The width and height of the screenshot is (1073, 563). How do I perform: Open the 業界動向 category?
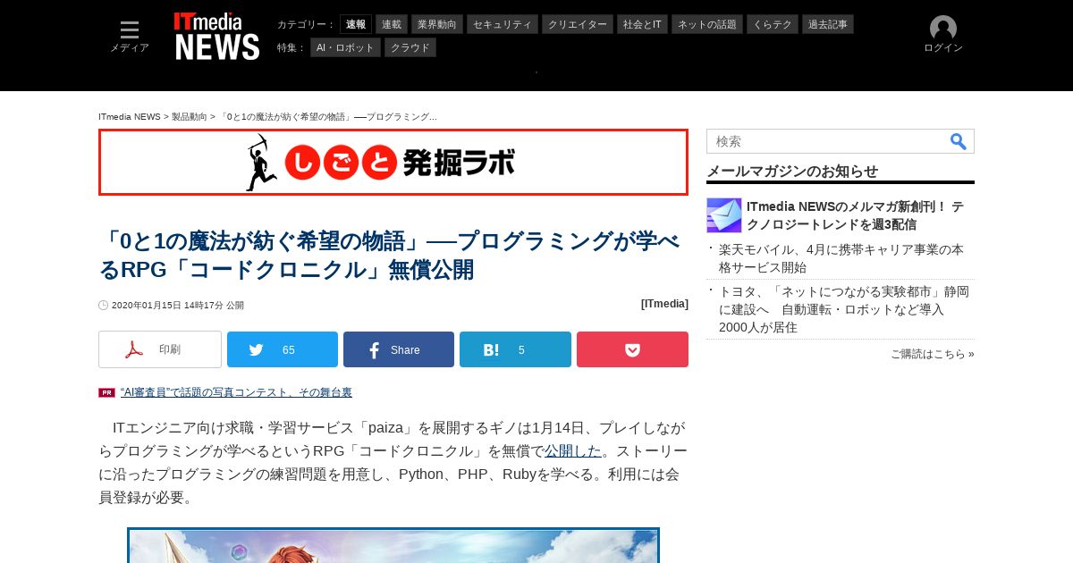point(437,24)
